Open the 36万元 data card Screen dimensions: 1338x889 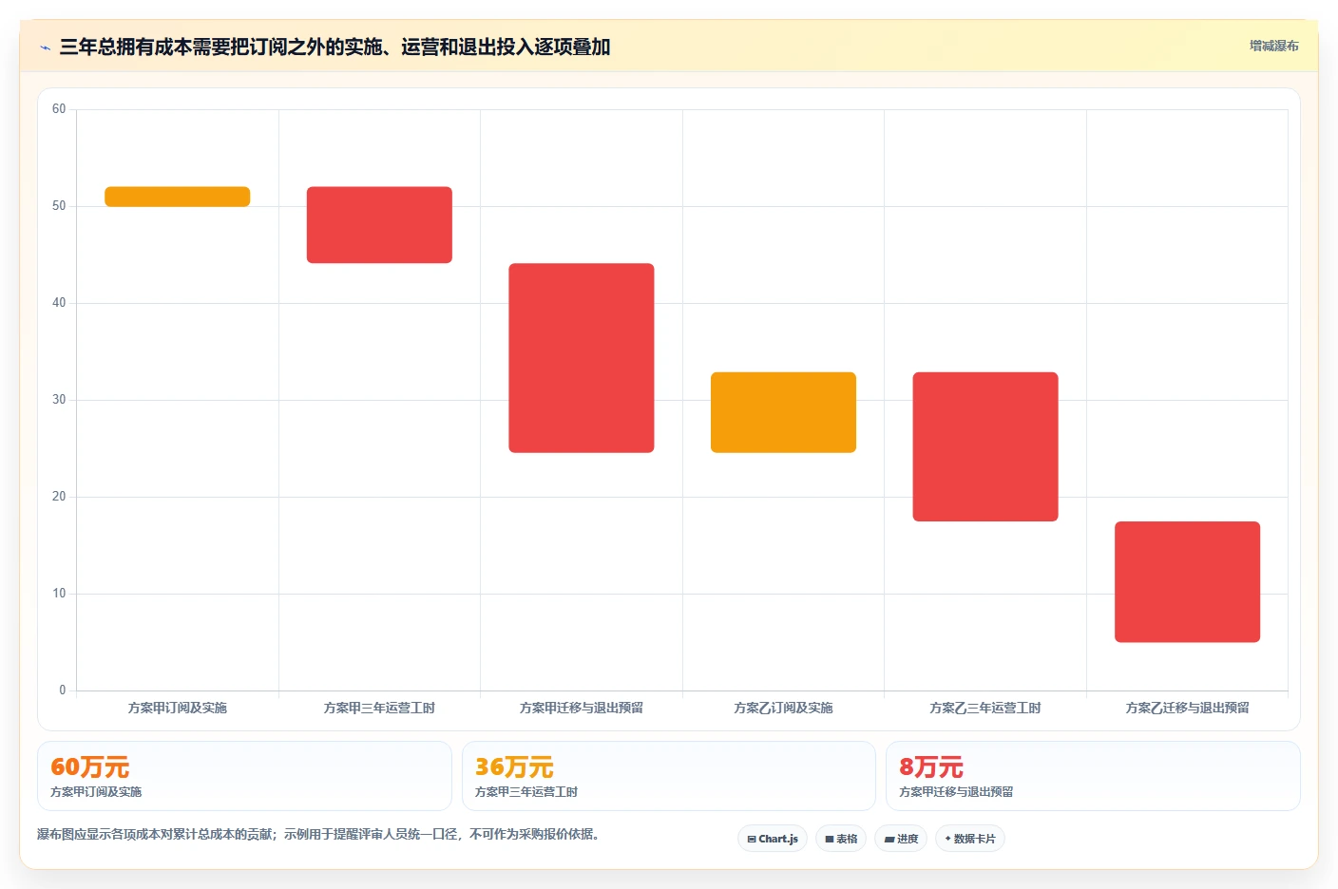point(669,776)
